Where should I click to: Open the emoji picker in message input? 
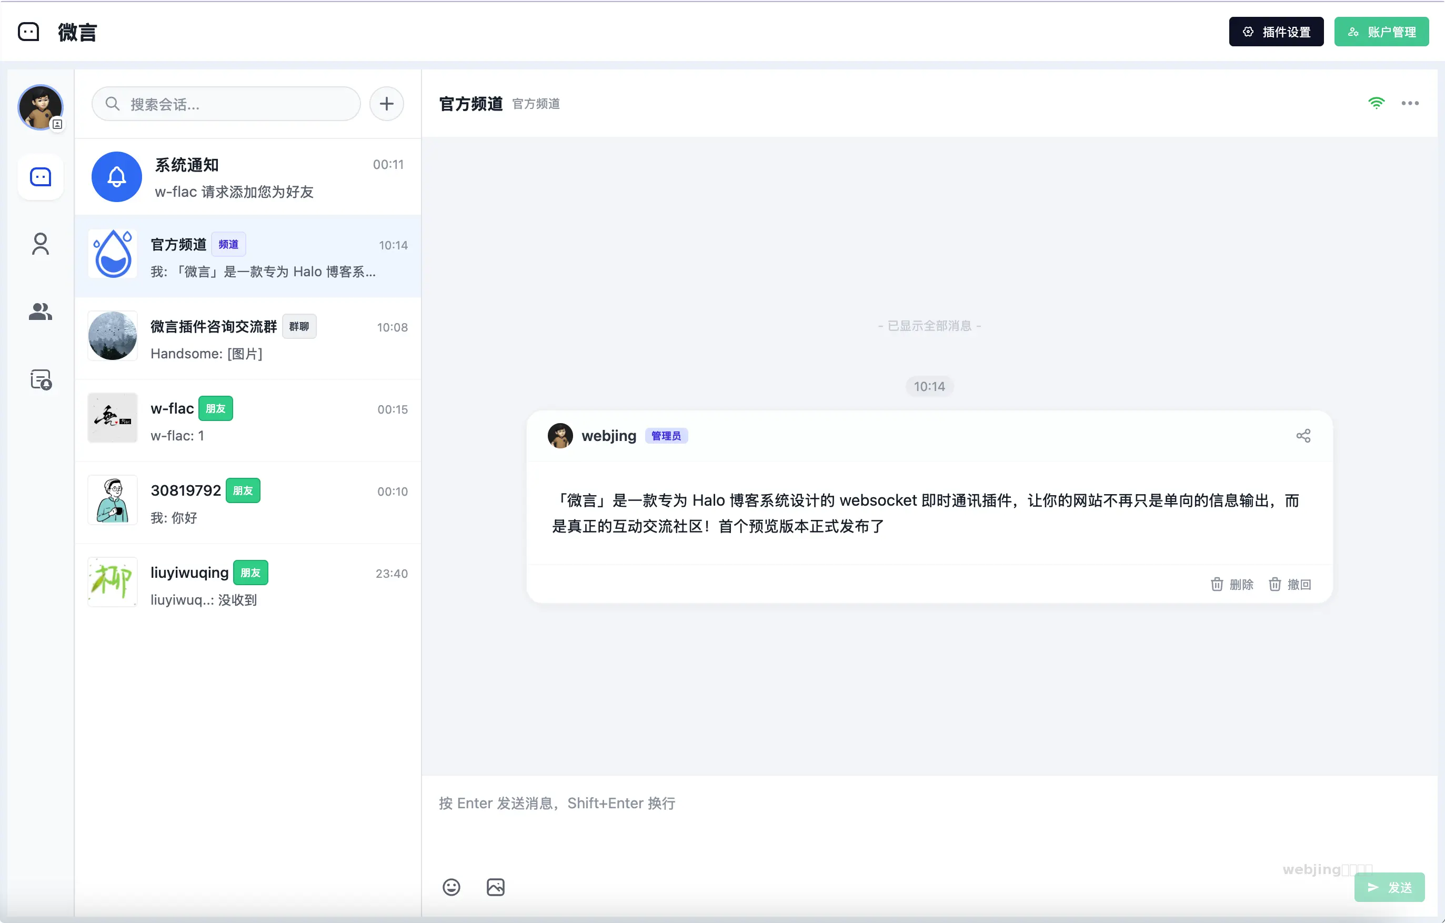point(451,887)
